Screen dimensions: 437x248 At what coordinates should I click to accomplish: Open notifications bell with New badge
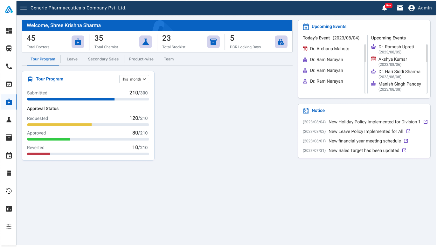click(x=385, y=8)
